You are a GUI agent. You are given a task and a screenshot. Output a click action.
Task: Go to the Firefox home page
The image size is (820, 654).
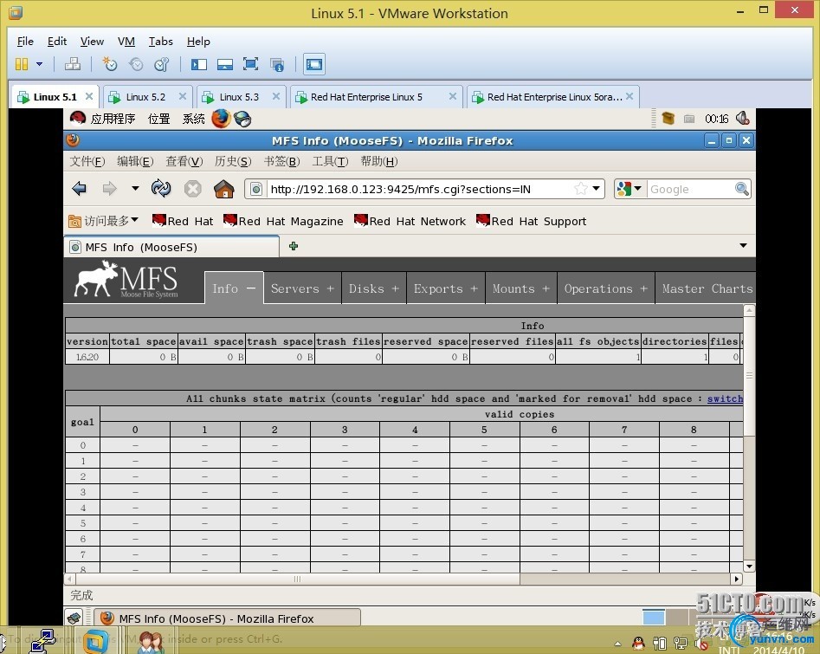pyautogui.click(x=223, y=189)
